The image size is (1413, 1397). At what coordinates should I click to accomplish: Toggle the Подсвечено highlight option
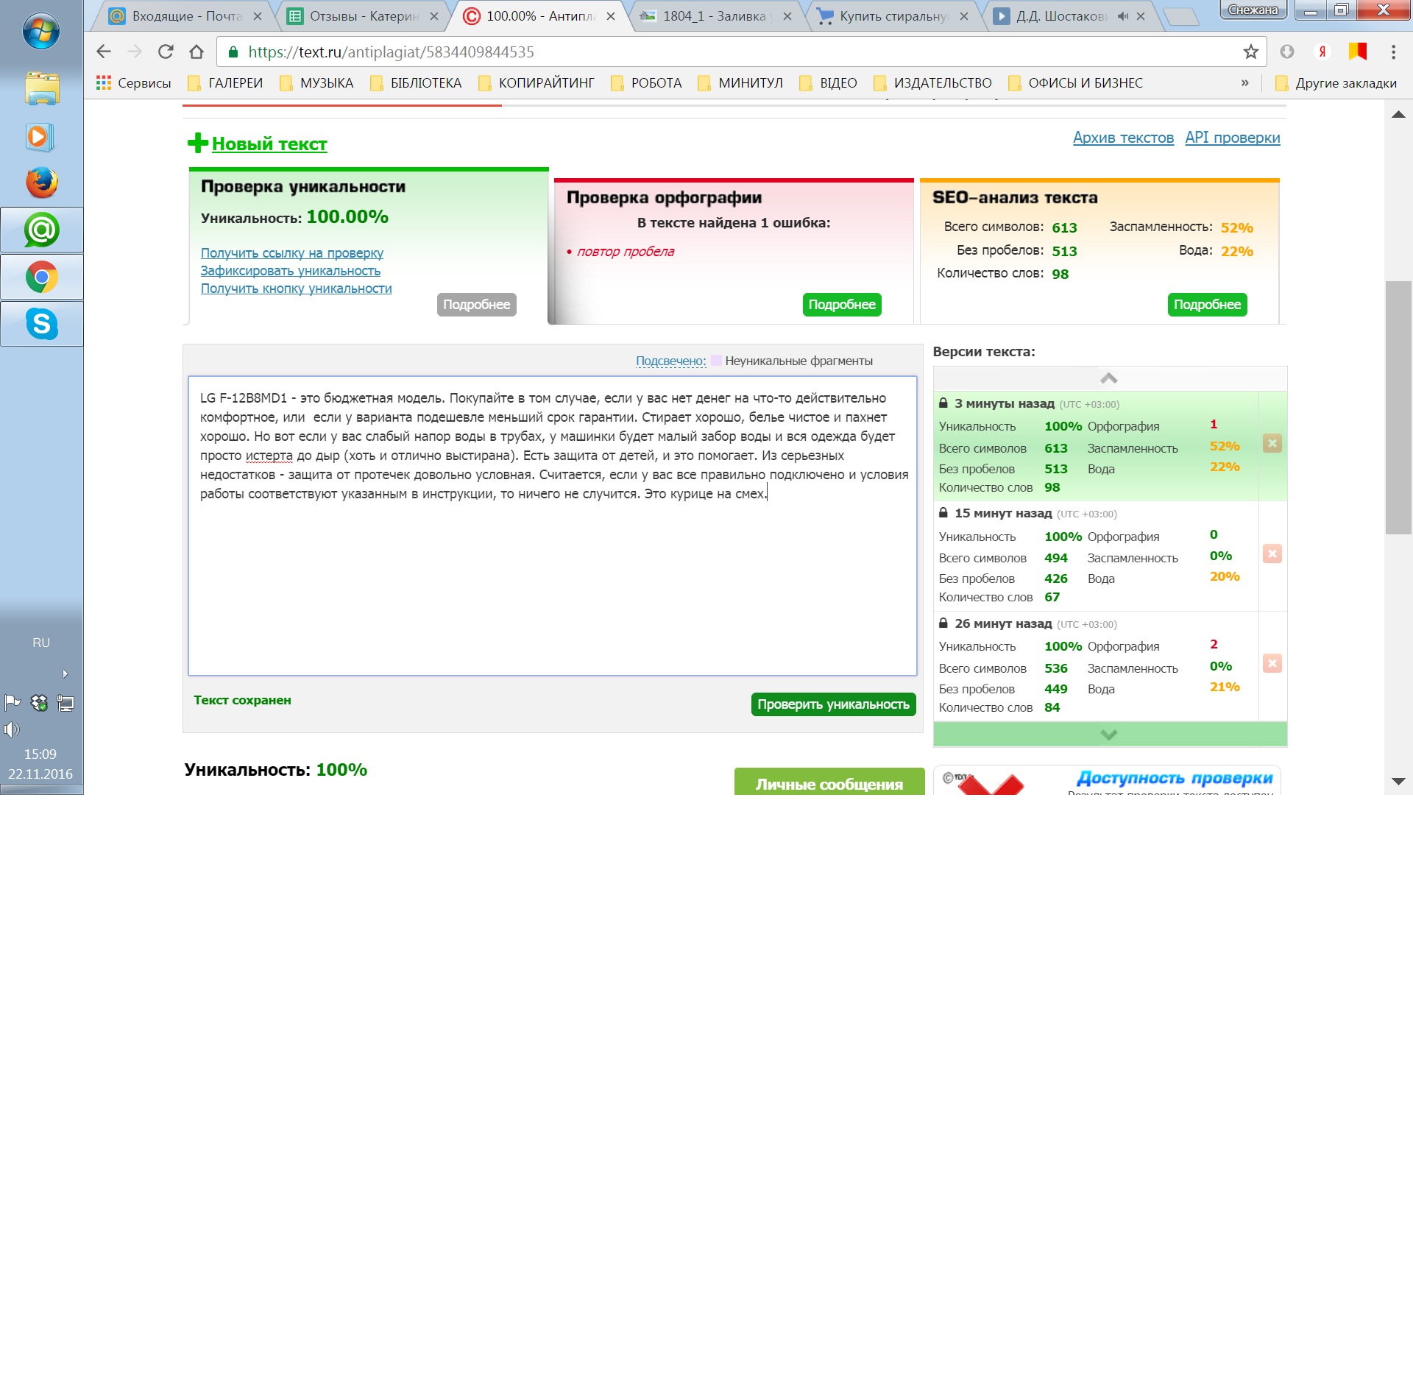click(670, 361)
